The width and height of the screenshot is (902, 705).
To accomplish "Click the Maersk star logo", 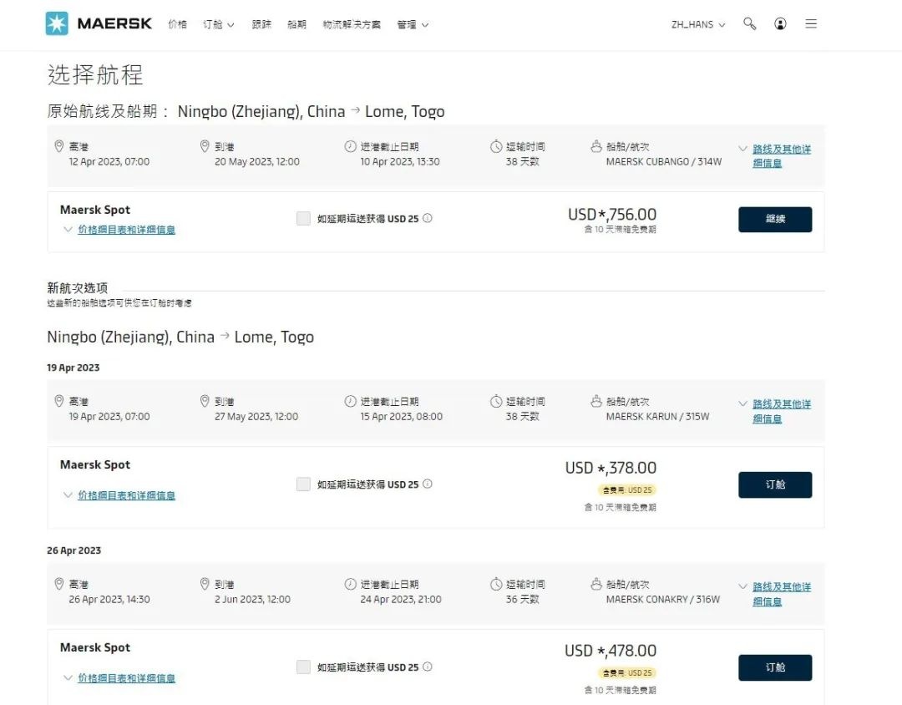I will pos(57,23).
